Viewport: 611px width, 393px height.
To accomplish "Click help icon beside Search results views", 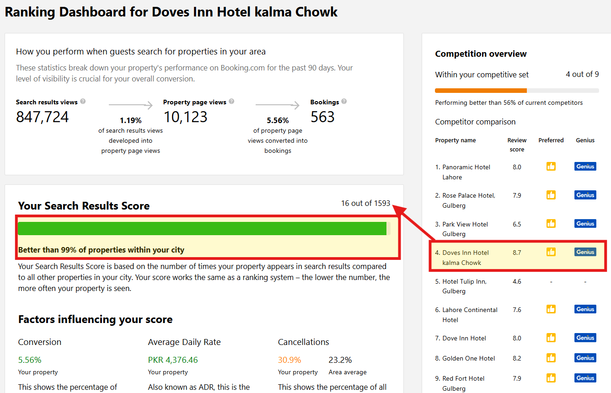I will click(83, 102).
